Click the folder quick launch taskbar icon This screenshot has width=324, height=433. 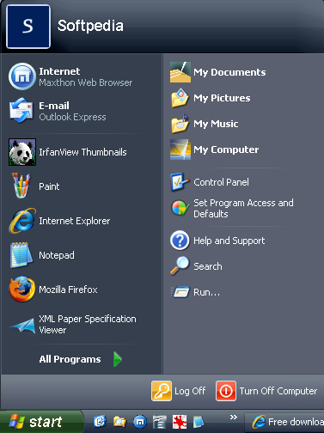(x=119, y=422)
